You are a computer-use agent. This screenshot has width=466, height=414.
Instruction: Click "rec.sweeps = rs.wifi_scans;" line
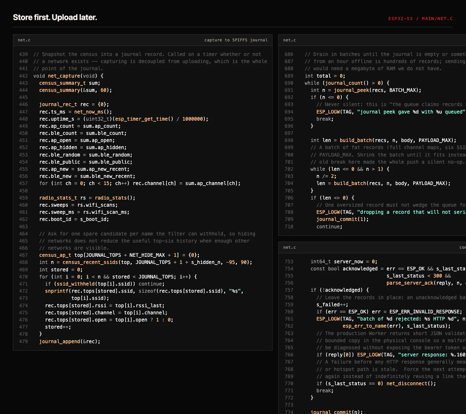click(78, 205)
